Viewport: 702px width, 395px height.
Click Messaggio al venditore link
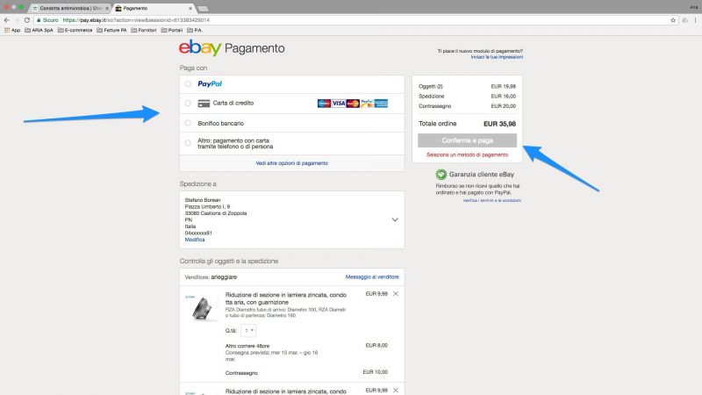pos(373,276)
